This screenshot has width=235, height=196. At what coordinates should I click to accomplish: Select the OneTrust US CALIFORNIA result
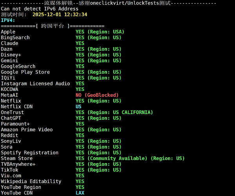pos(114,113)
